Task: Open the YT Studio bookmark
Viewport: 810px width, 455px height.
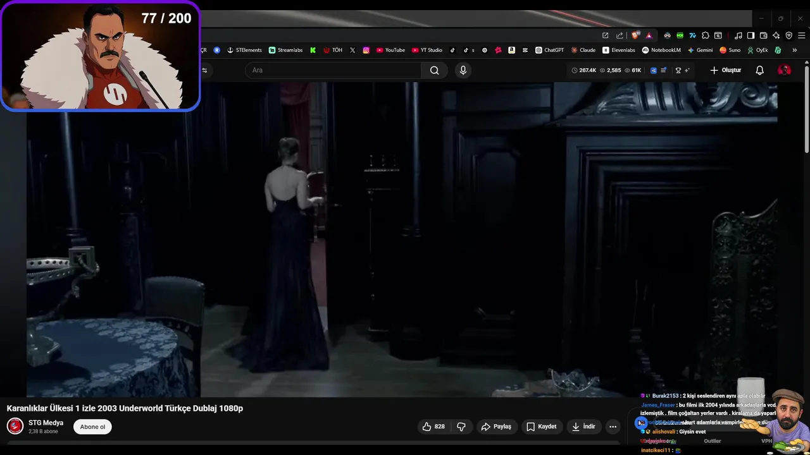Action: [427, 50]
